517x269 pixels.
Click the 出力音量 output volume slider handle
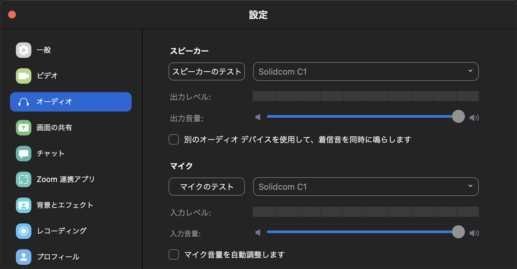(458, 117)
